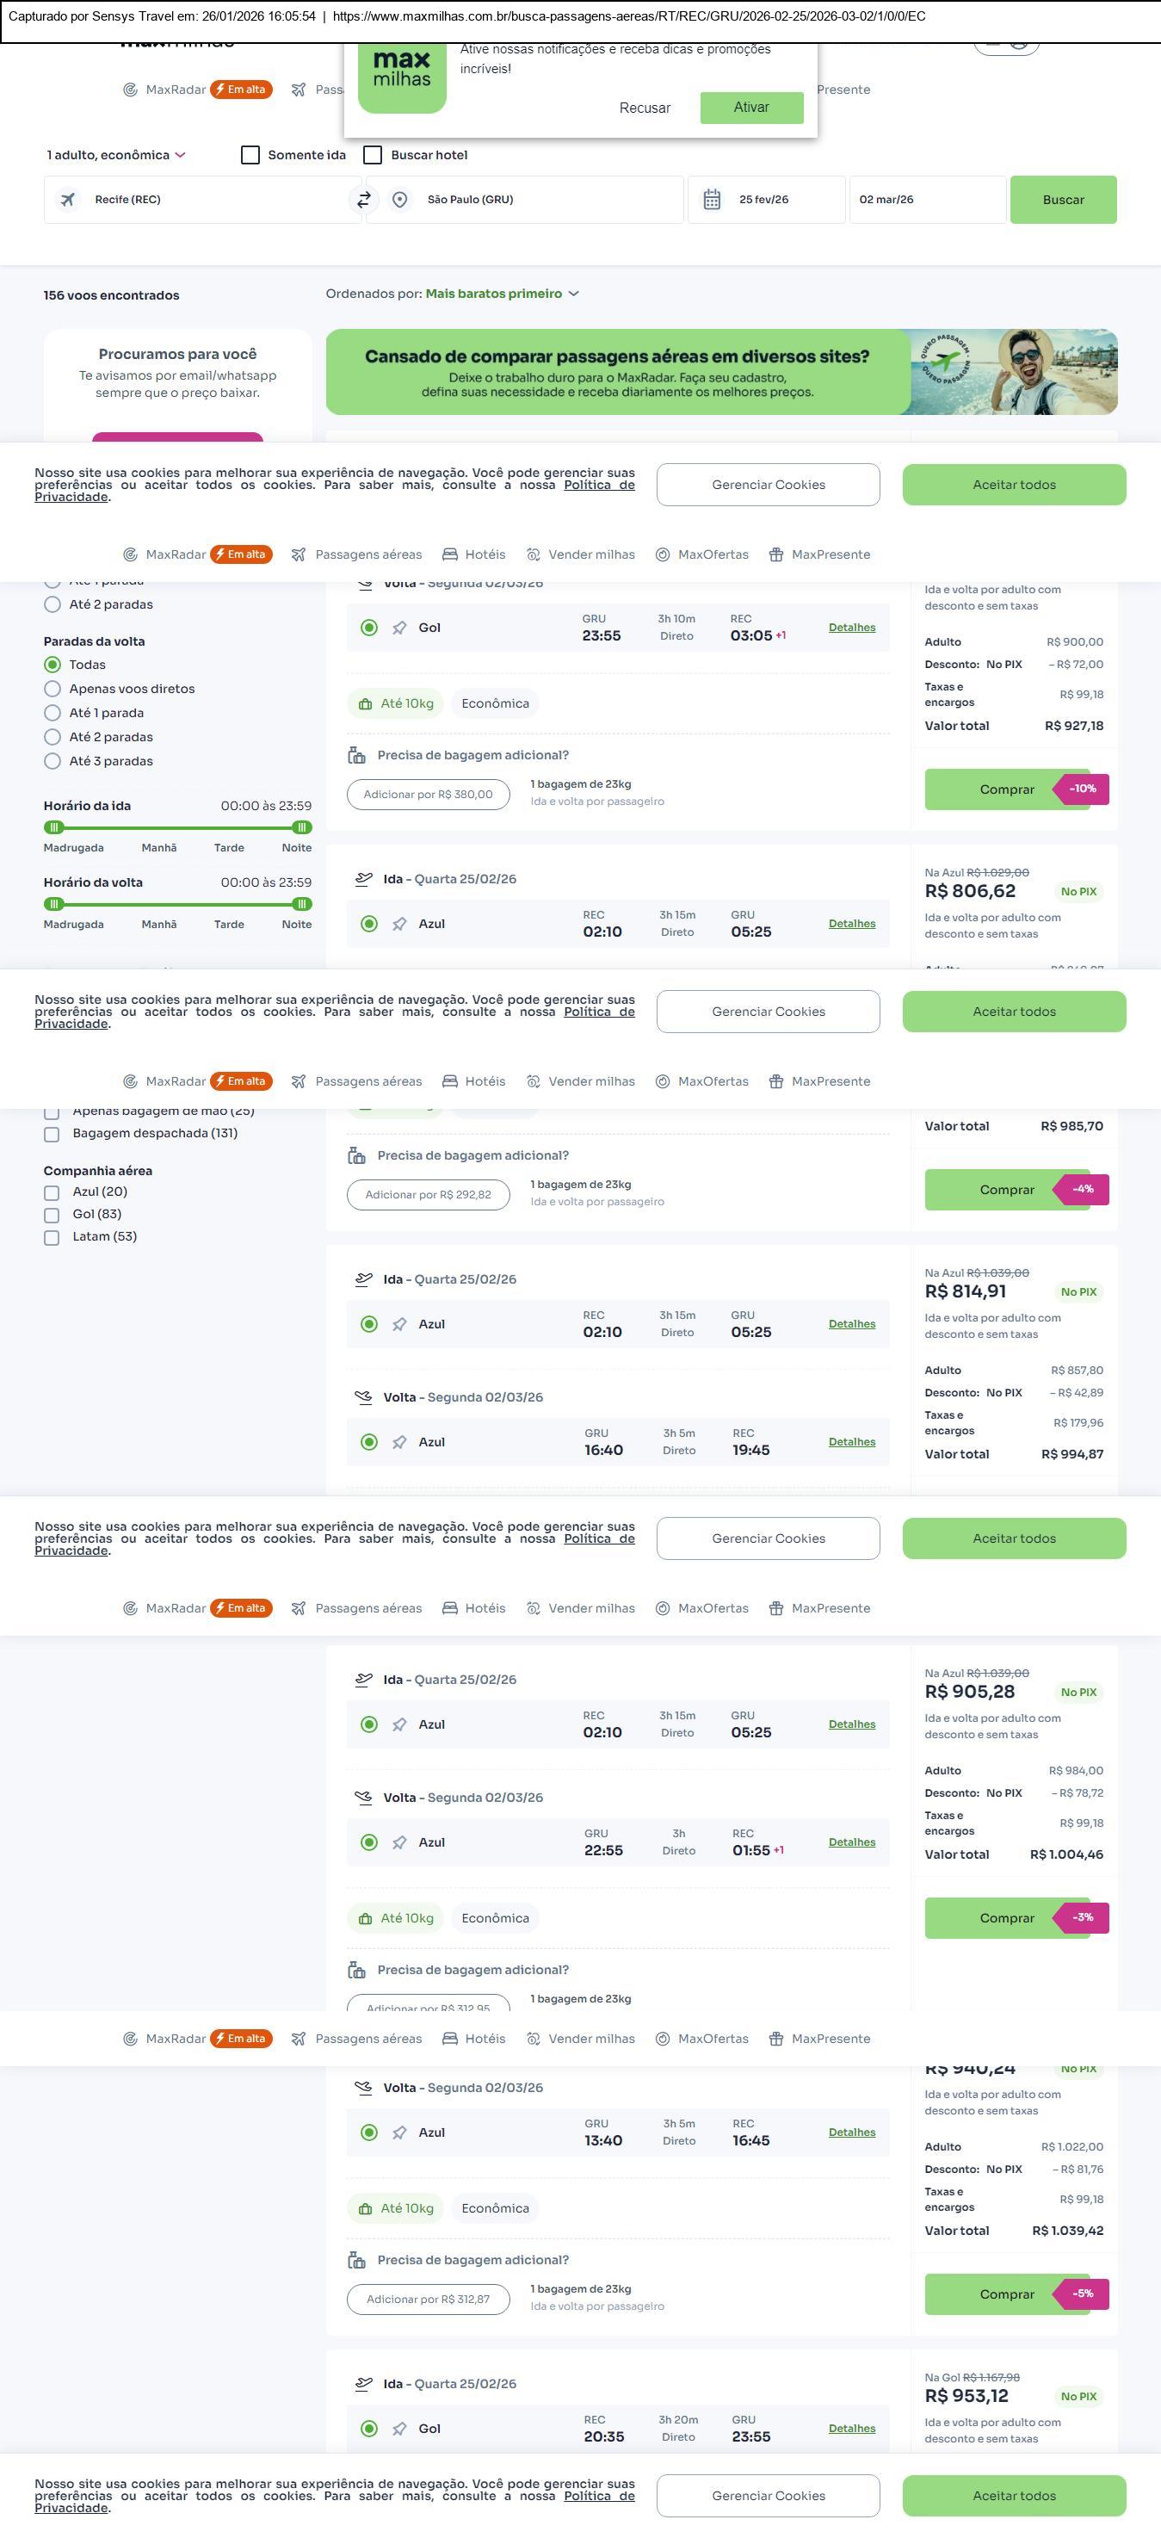Click the suitcase icon in the 'Até 10kg' badge above Adicionar por R$ 380,00
Image resolution: width=1161 pixels, height=2538 pixels.
(365, 704)
